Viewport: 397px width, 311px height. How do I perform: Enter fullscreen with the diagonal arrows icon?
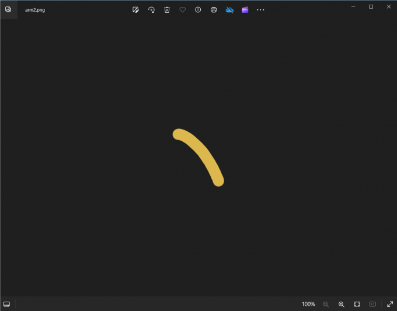click(x=390, y=304)
